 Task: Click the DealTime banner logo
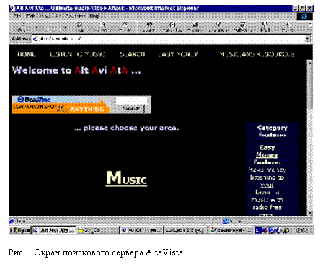tap(34, 100)
